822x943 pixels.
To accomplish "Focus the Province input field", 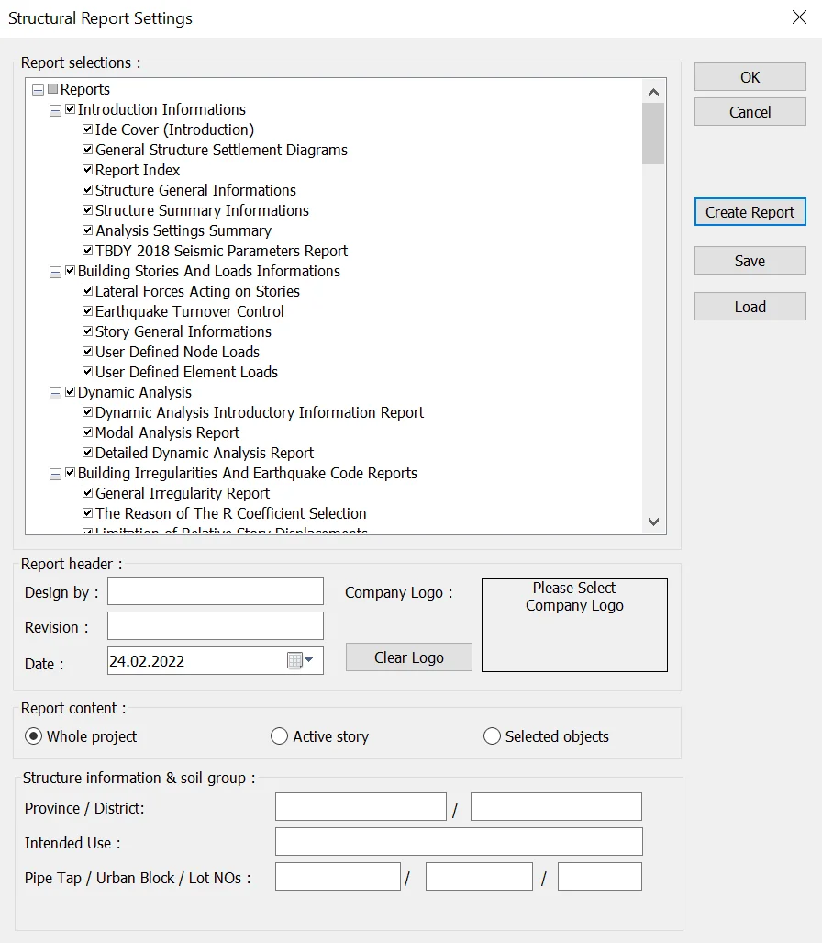I will coord(361,807).
